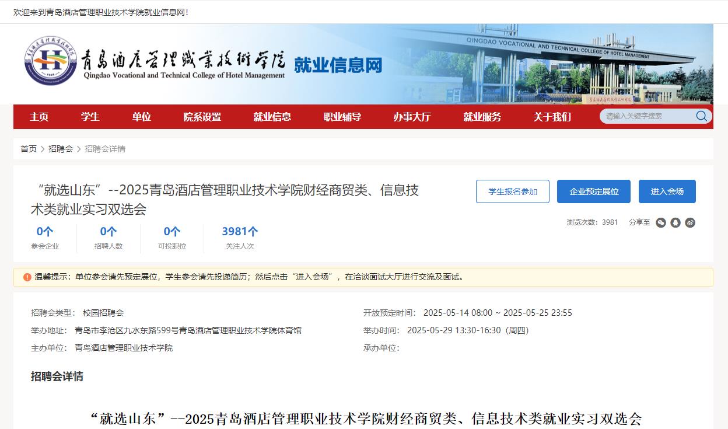Image resolution: width=728 pixels, height=429 pixels.
Task: Click the 进入会场 button
Action: [x=667, y=191]
